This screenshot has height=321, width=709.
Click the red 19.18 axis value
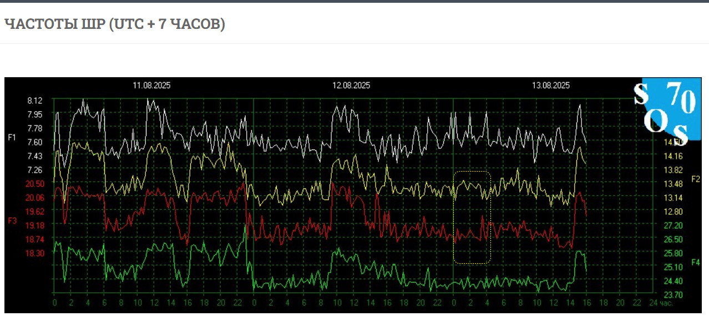click(34, 225)
